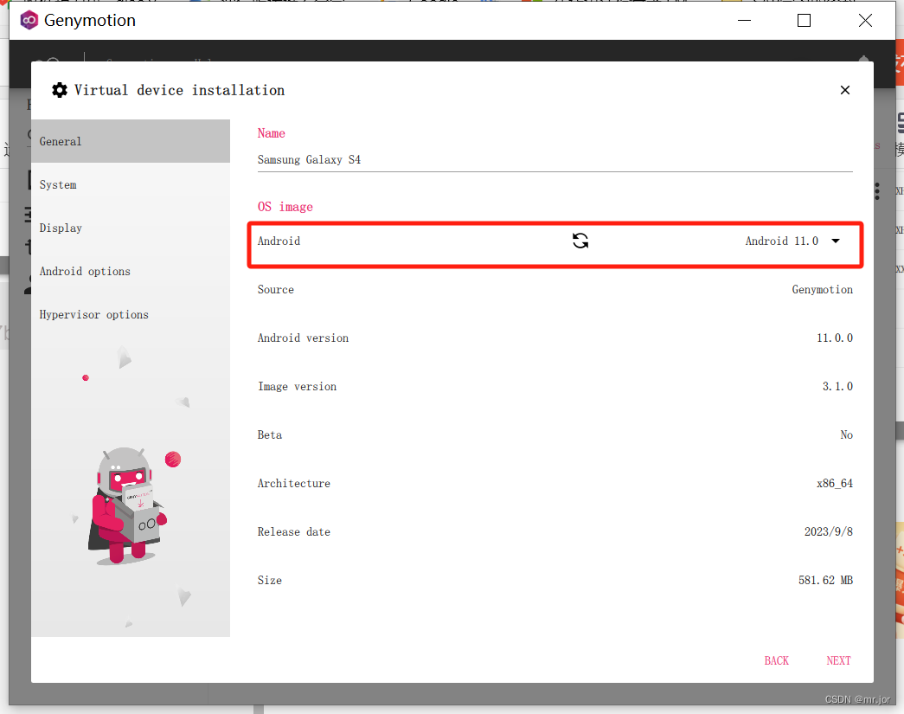Click the Source value Genymotion
This screenshot has height=714, width=904.
(822, 290)
